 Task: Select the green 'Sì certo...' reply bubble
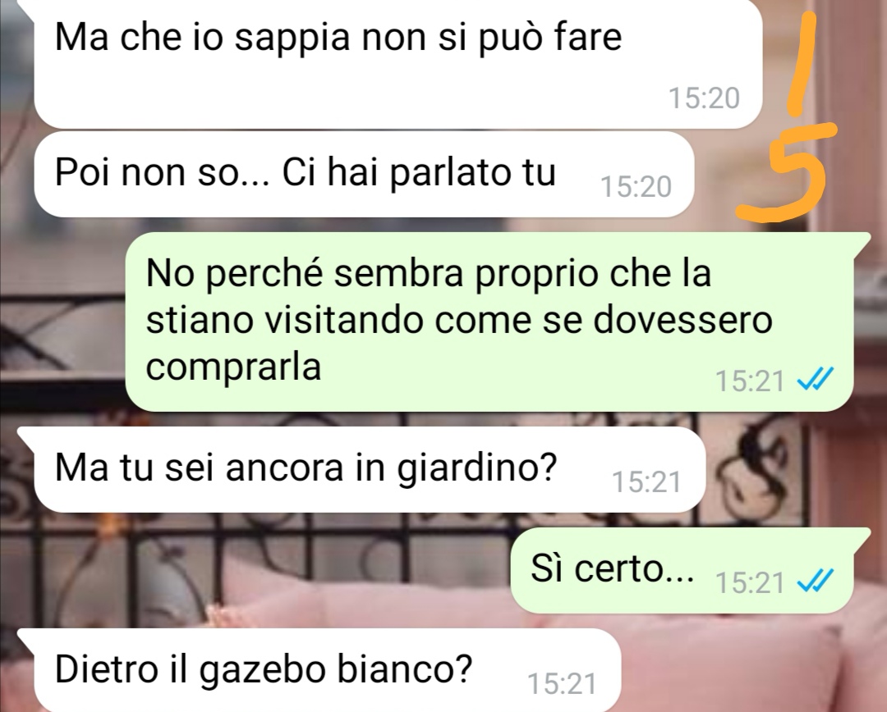pos(690,570)
